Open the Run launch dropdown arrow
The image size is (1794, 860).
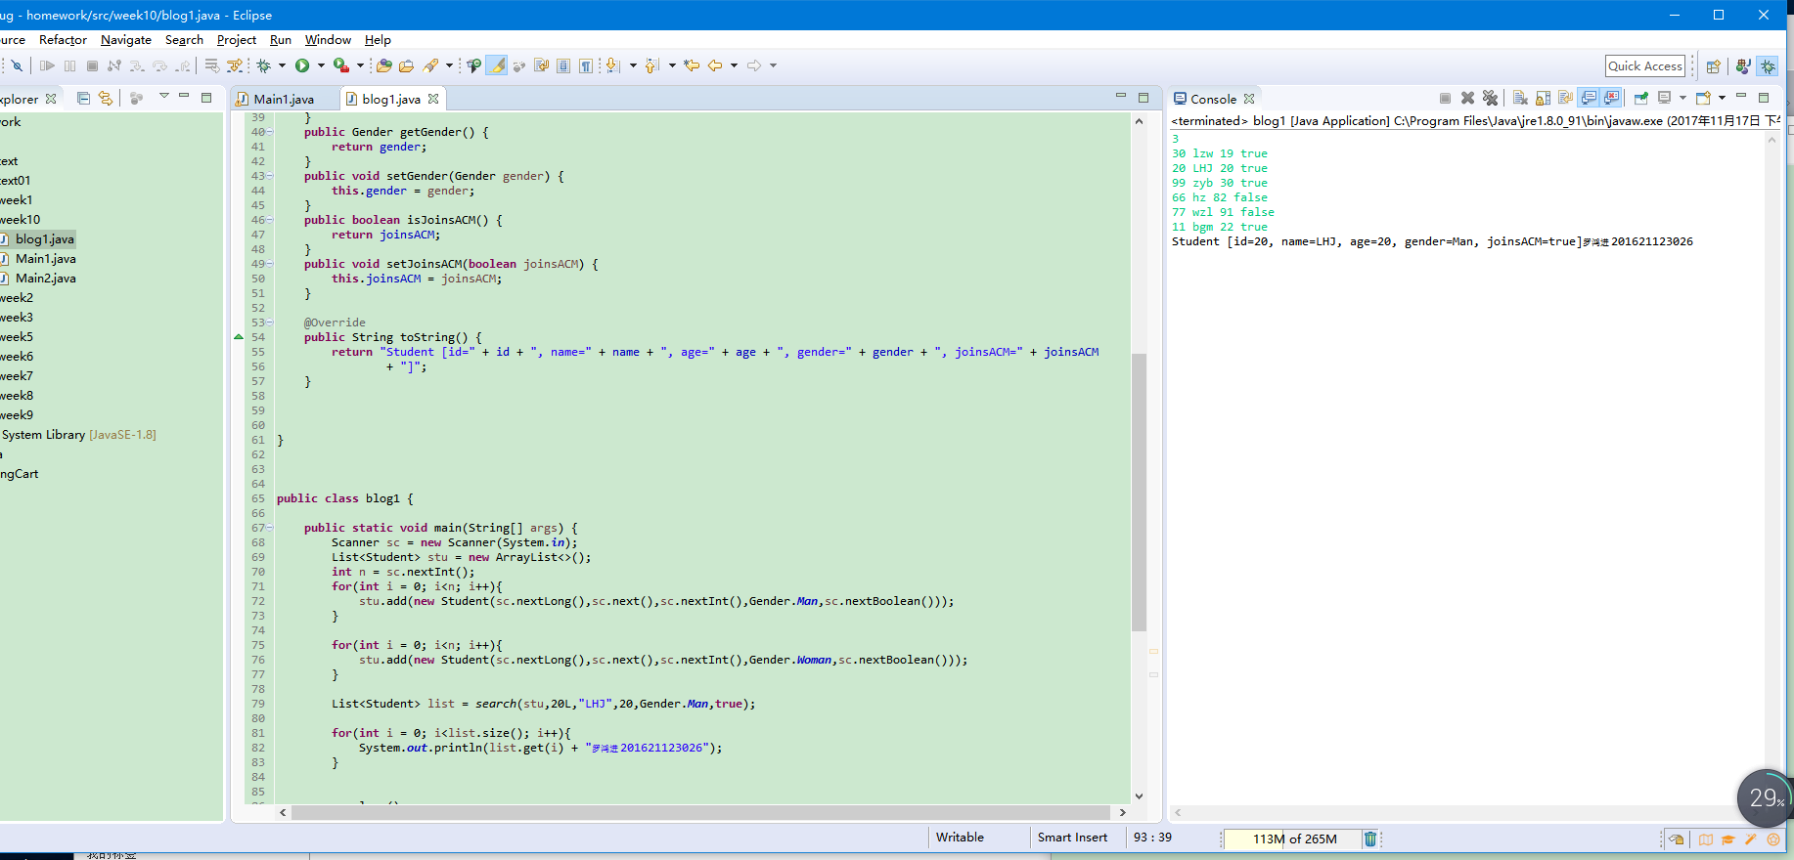coord(321,65)
